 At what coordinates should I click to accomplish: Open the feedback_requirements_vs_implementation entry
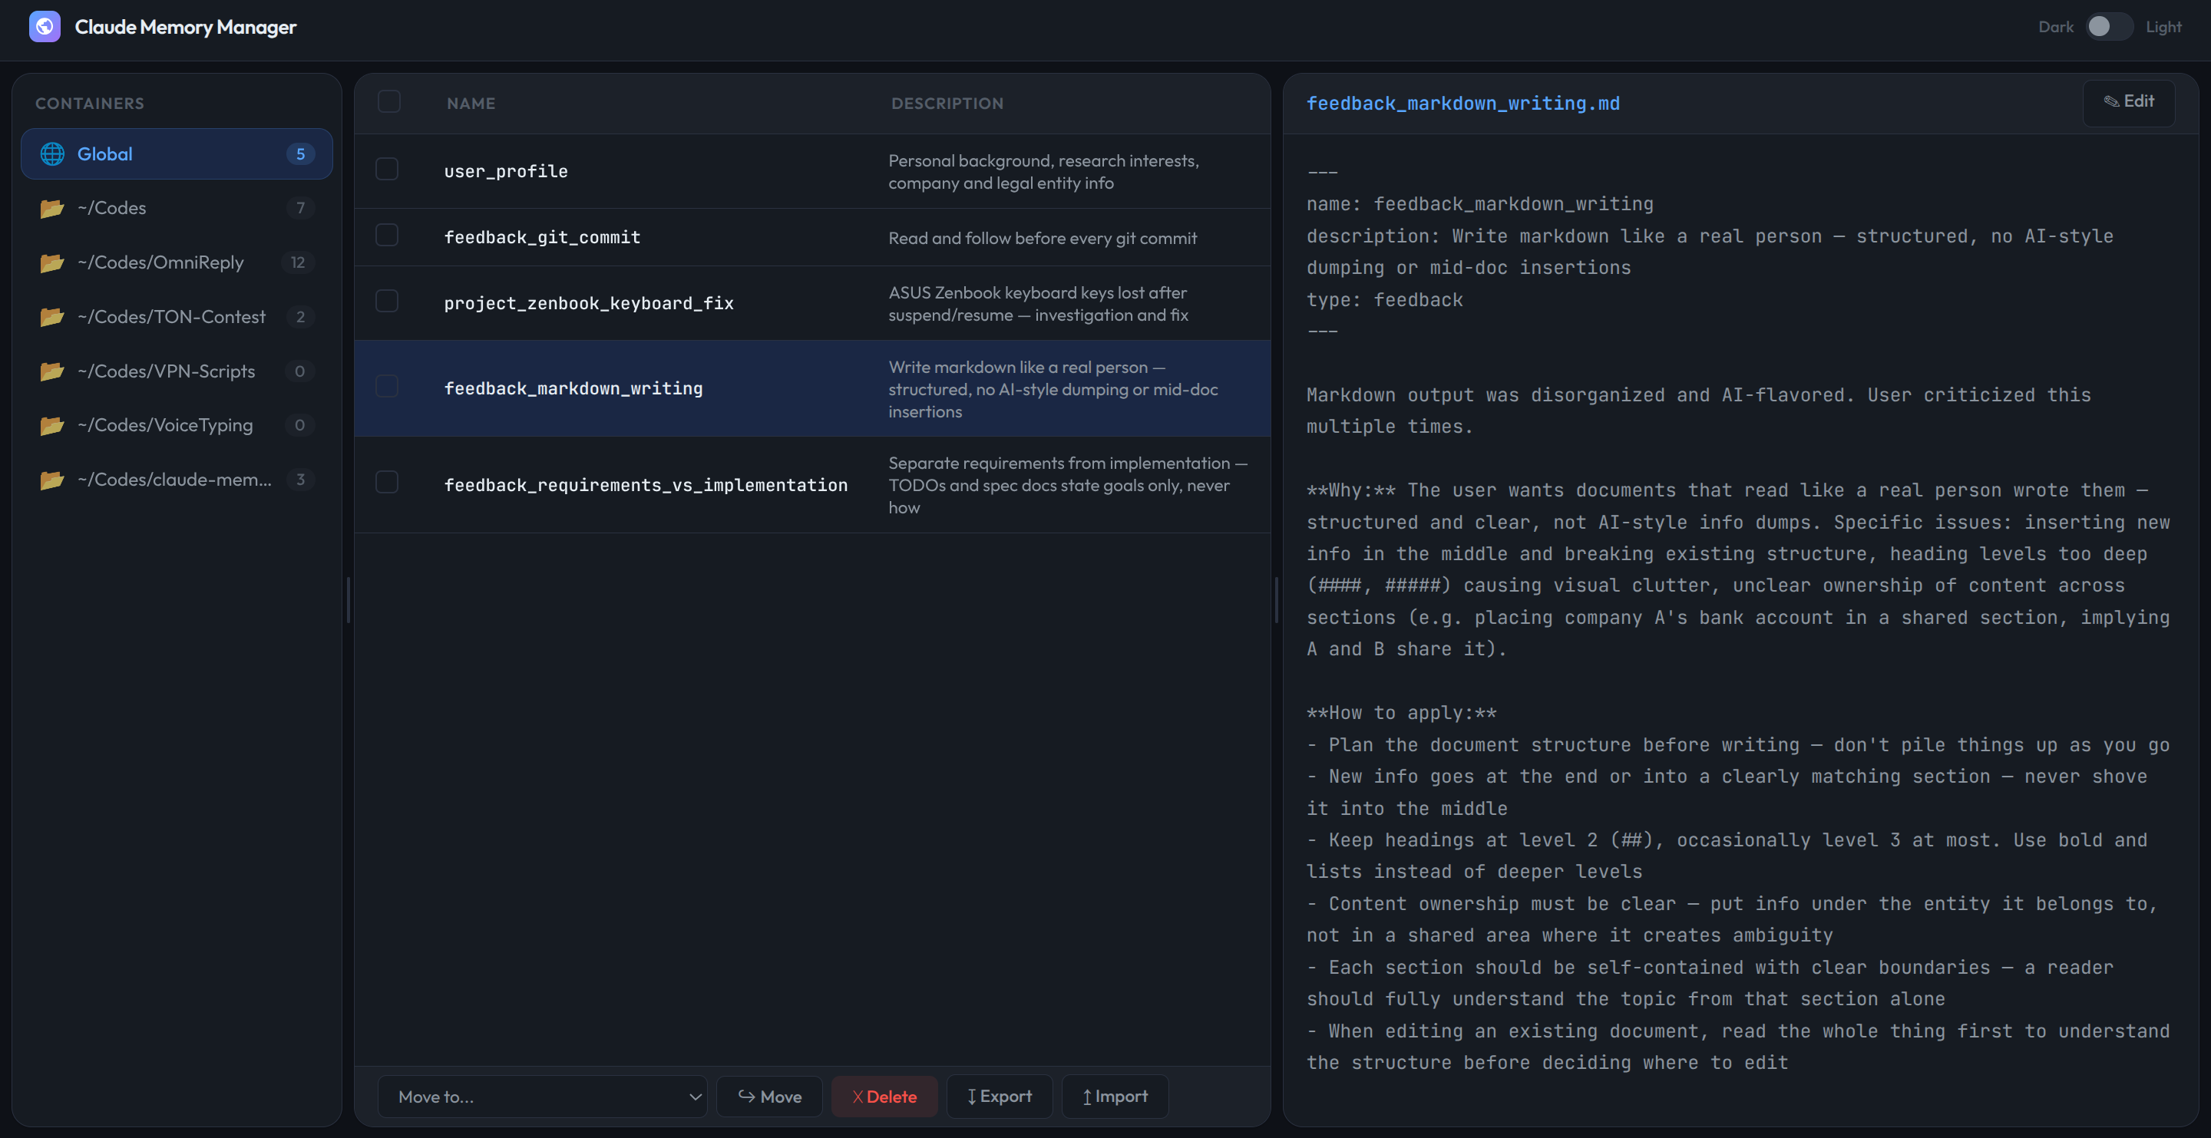[646, 486]
